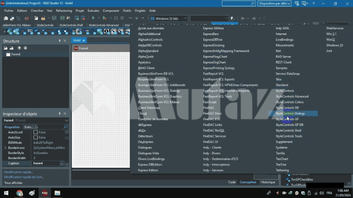Click the Windows Start button
Screen dimensions: 353x198
pos(6,193)
